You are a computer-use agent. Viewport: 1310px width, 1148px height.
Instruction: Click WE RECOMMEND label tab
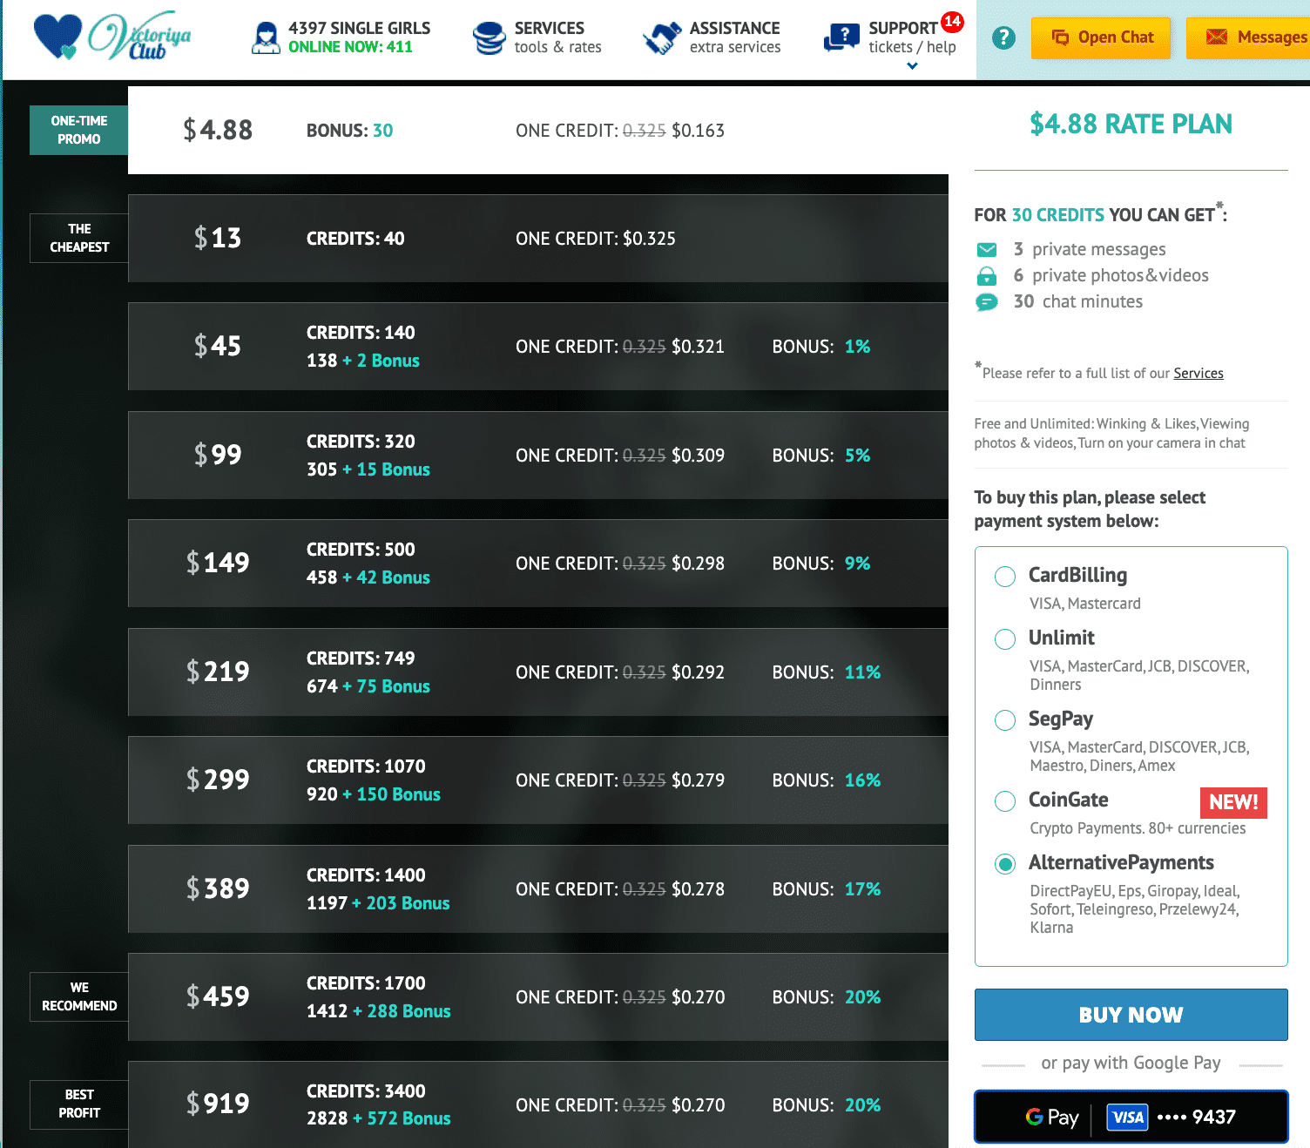pyautogui.click(x=79, y=996)
